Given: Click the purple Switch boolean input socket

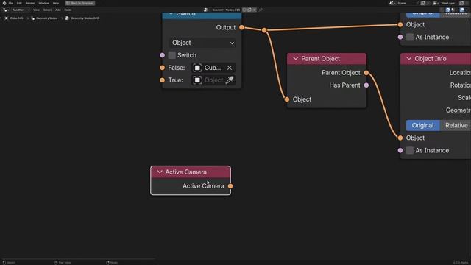Looking at the screenshot, I should pos(162,55).
